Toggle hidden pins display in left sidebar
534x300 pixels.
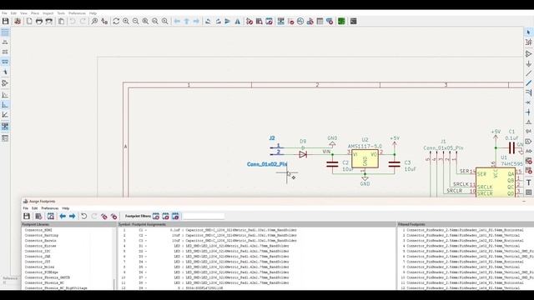pyautogui.click(x=5, y=83)
